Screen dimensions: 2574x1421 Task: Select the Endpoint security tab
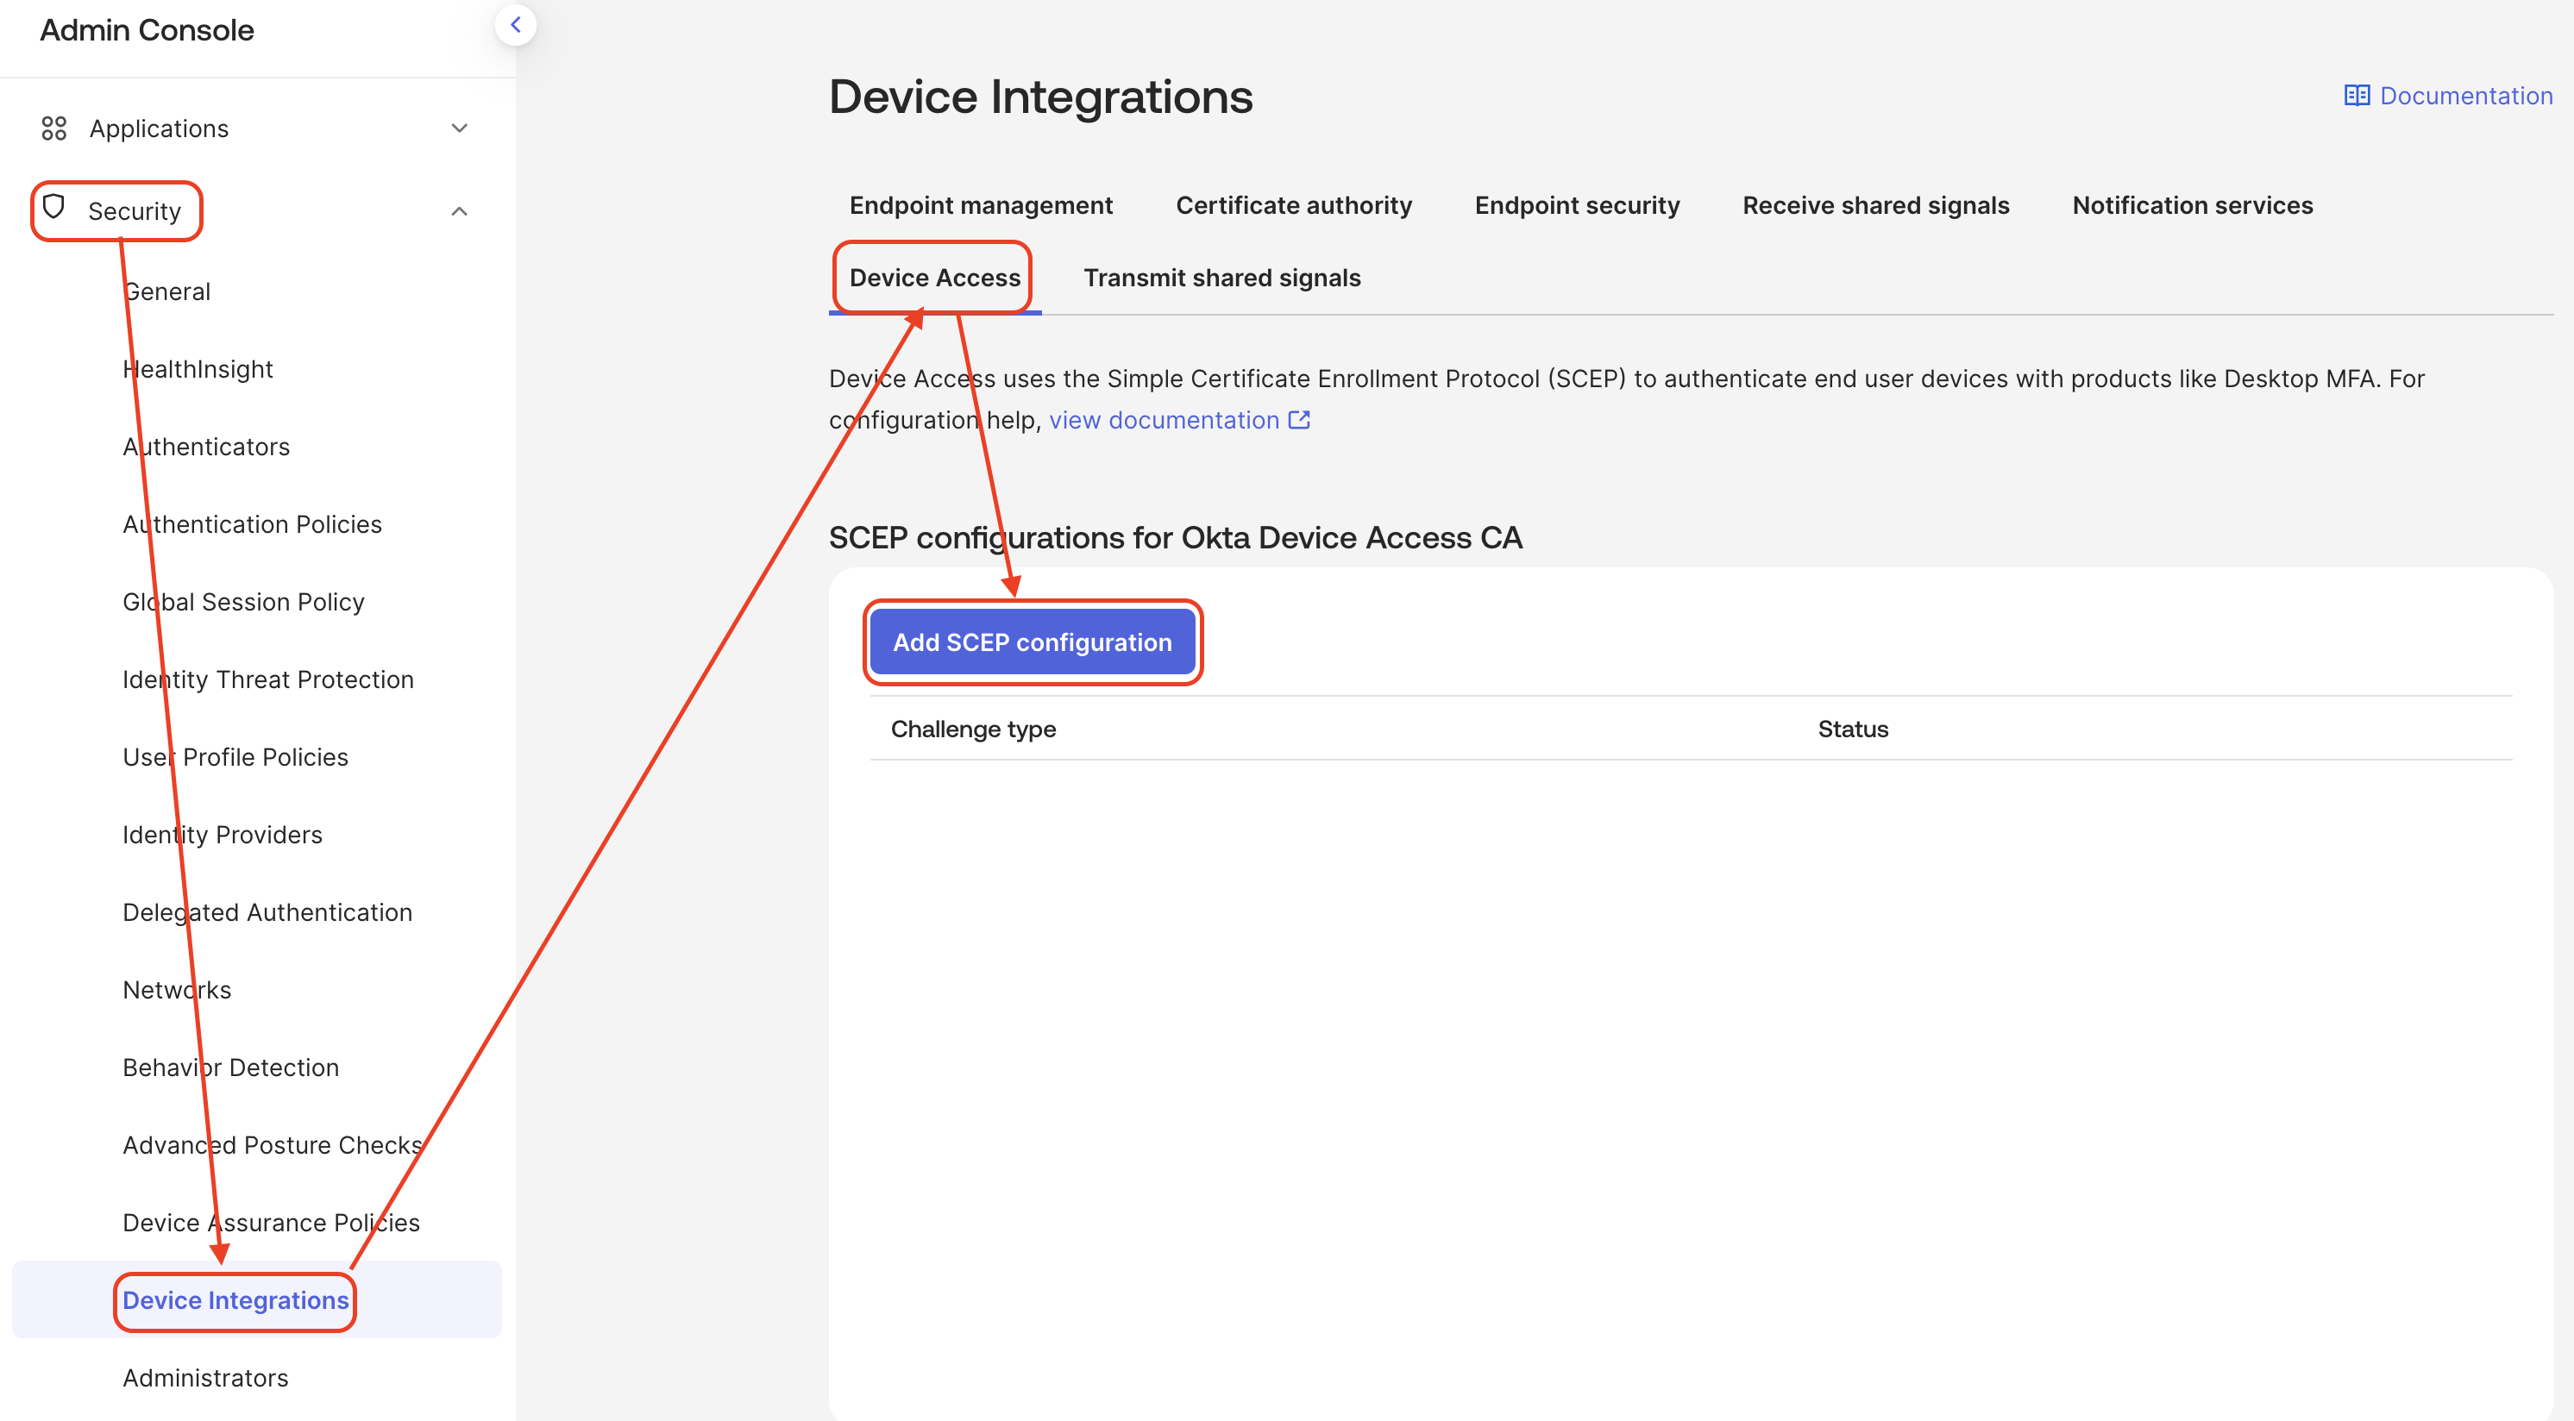click(x=1577, y=204)
